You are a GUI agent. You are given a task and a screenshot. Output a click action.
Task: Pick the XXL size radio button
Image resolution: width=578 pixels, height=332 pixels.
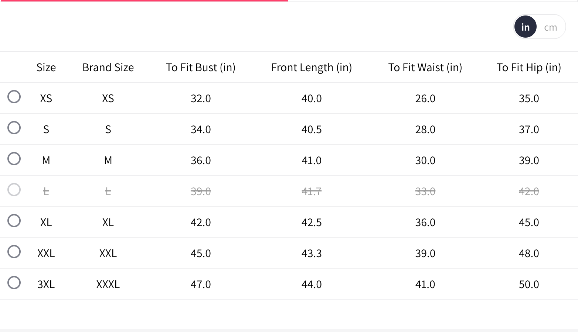(x=14, y=252)
